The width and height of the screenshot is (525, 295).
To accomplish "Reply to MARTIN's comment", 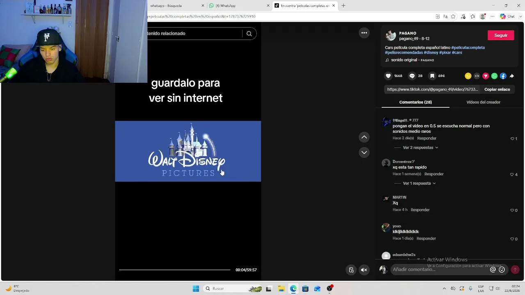I will point(420,210).
